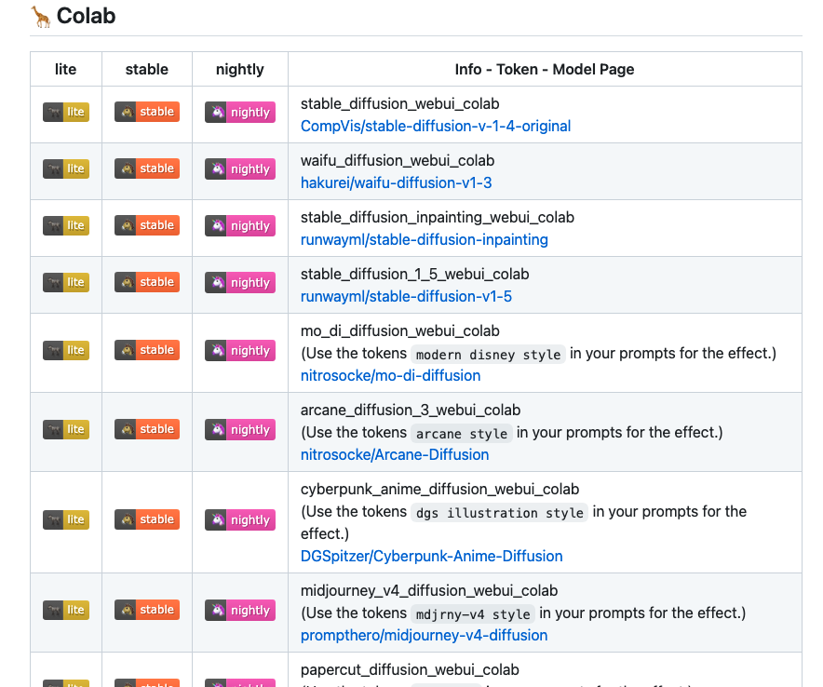Select stable badge for mo_di_diffusion_webui_colab
The width and height of the screenshot is (823, 687).
tap(147, 350)
